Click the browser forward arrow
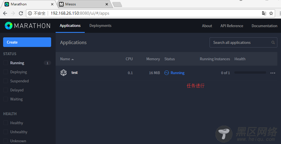Viewport: 281px width, 144px height. 13,13
